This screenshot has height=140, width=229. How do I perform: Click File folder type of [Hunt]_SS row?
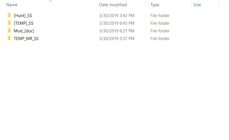click(160, 16)
